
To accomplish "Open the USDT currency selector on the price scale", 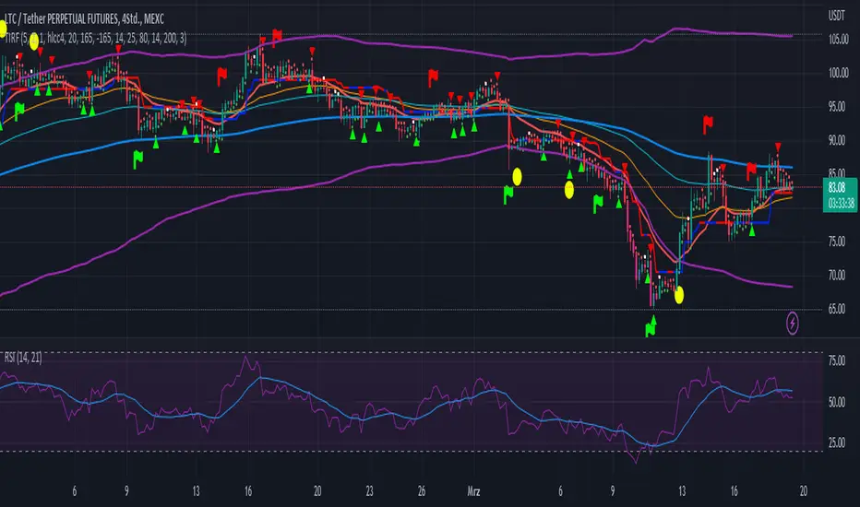I will tap(836, 16).
